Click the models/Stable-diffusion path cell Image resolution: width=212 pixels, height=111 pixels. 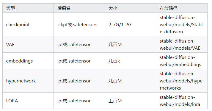[182, 24]
